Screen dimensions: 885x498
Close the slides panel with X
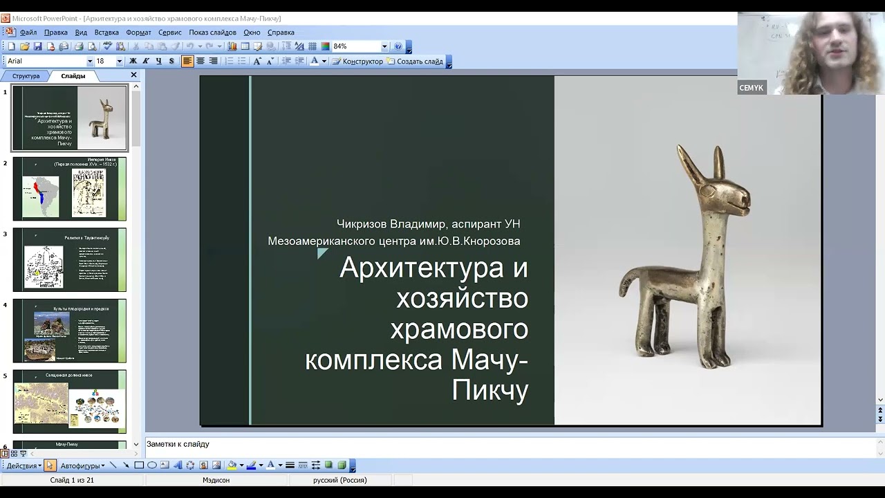(x=133, y=75)
